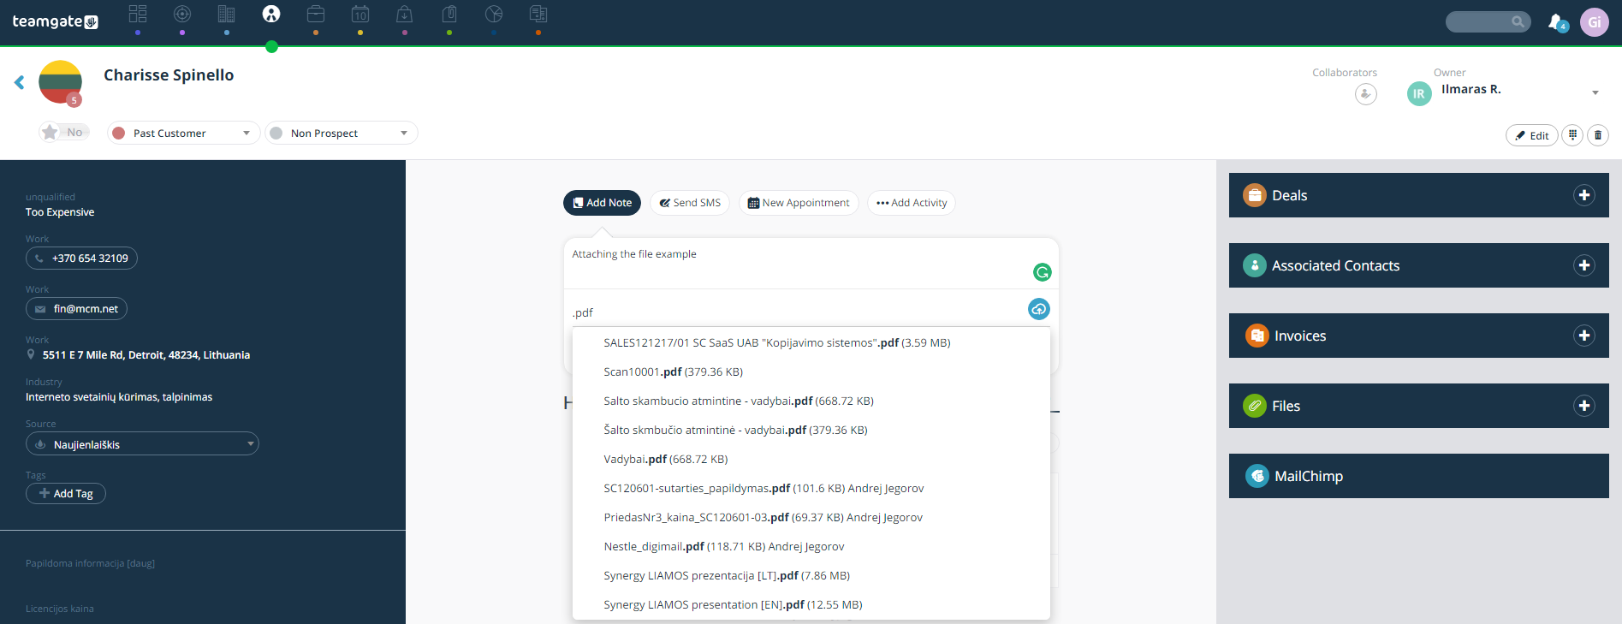Open the Associated Contacts panel header

[x=1418, y=265]
